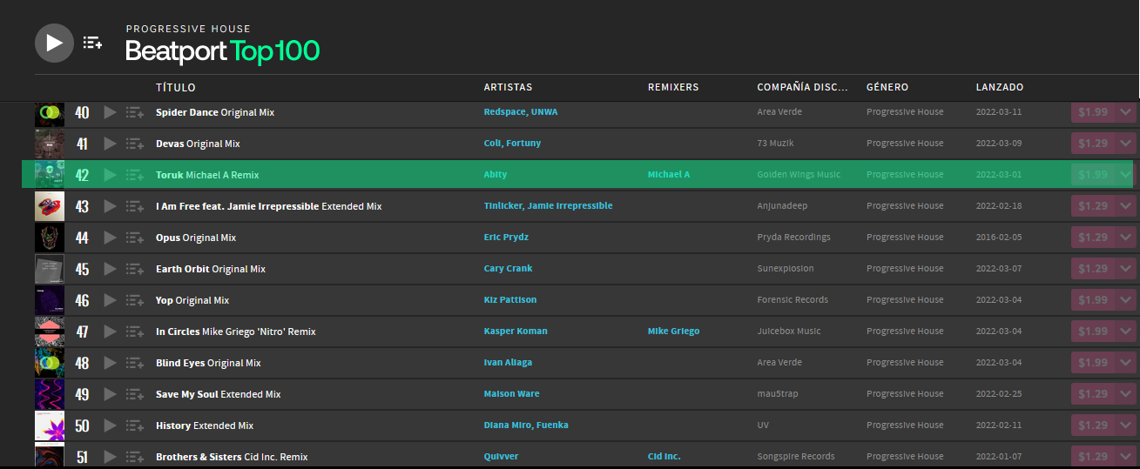1140x469 pixels.
Task: Add Toruk to queue
Action: point(135,175)
